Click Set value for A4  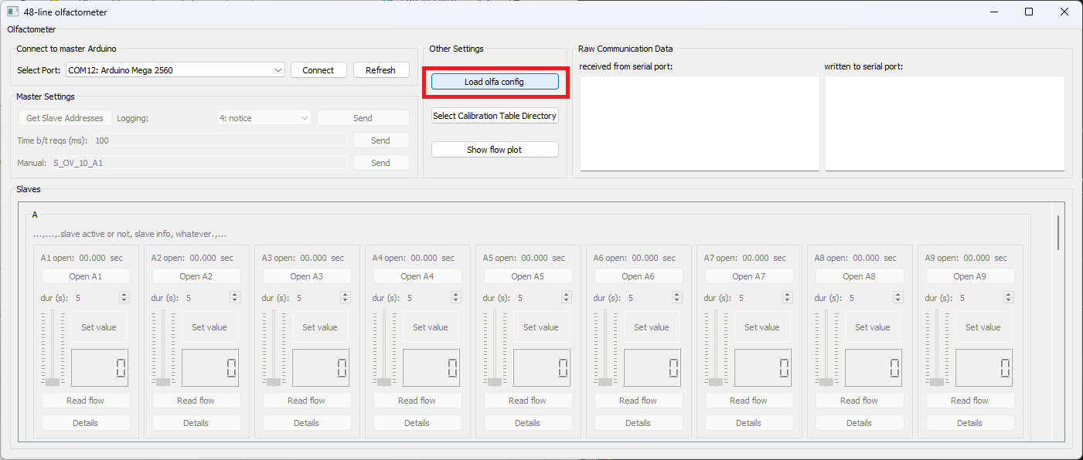[431, 327]
